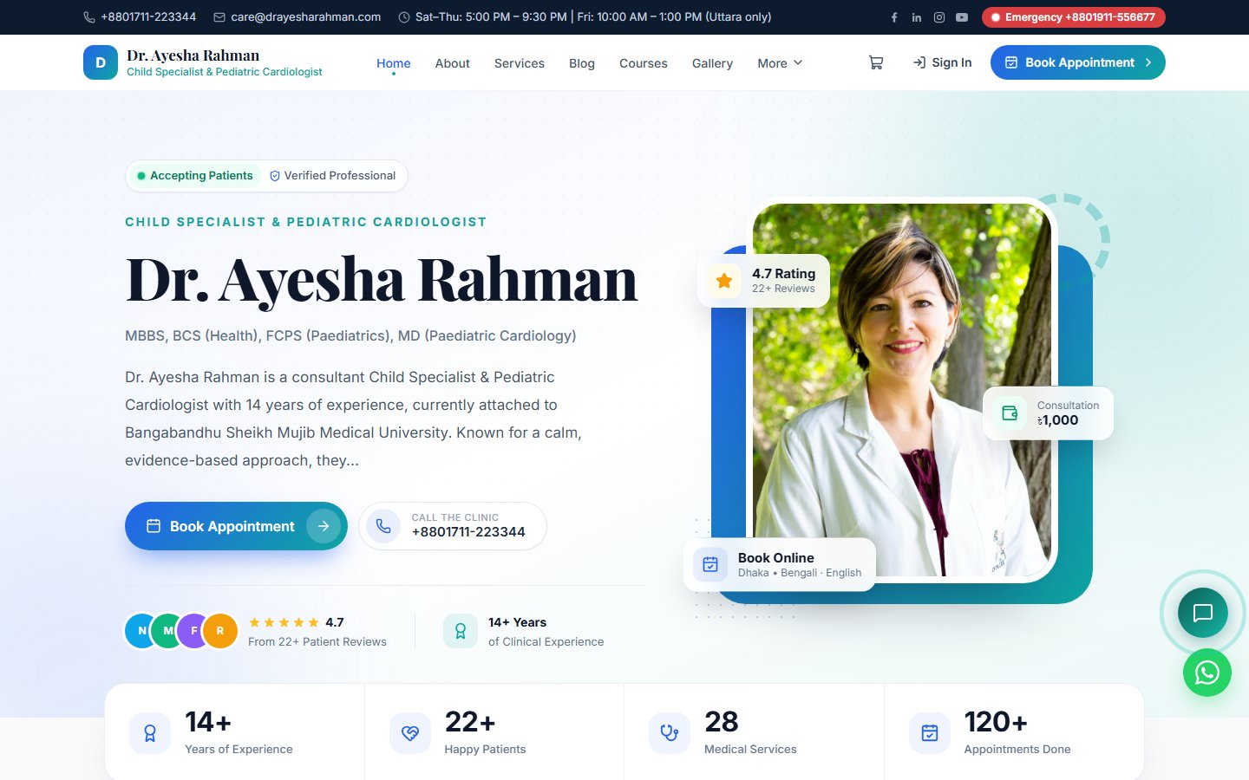Click the Appointments Done calendar icon

pos(930,733)
